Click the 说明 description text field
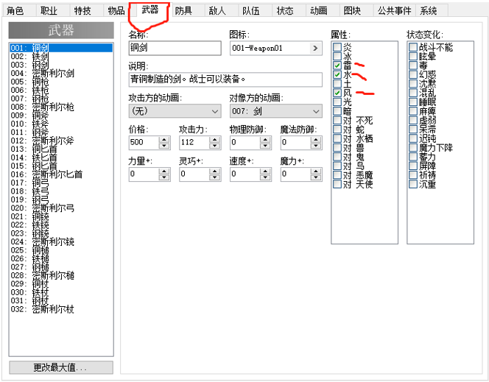Image resolution: width=489 pixels, height=382 pixels. pyautogui.click(x=225, y=79)
